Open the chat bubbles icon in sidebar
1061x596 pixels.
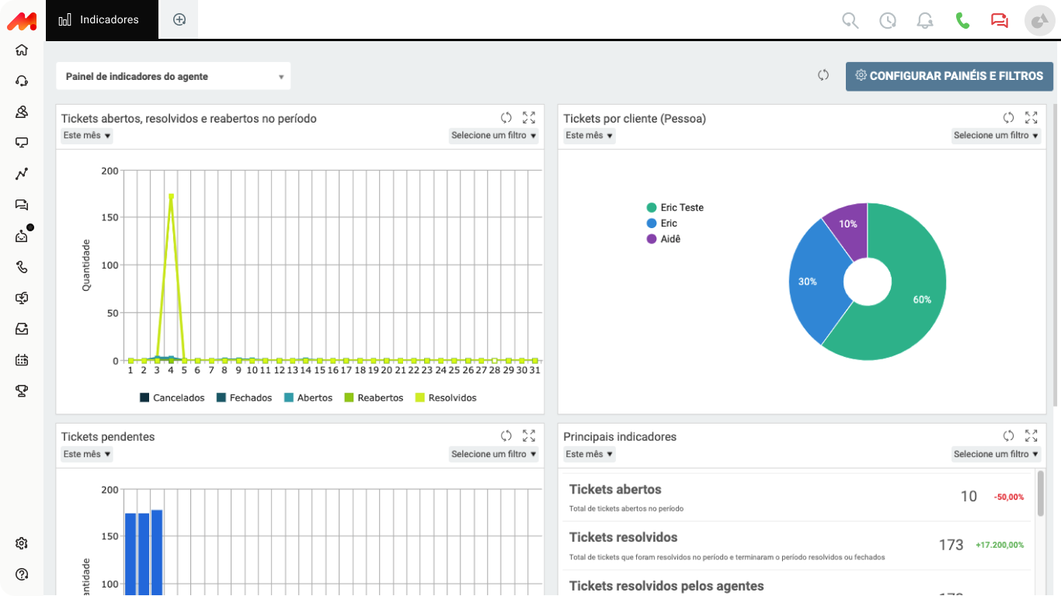pos(22,205)
